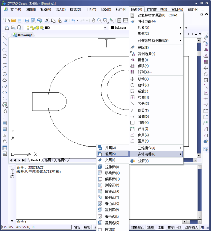Open the 绘图(D) menu
211x231 pixels.
(106, 10)
